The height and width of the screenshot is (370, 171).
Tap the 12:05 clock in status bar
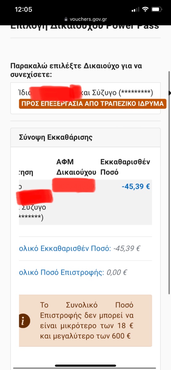(23, 10)
